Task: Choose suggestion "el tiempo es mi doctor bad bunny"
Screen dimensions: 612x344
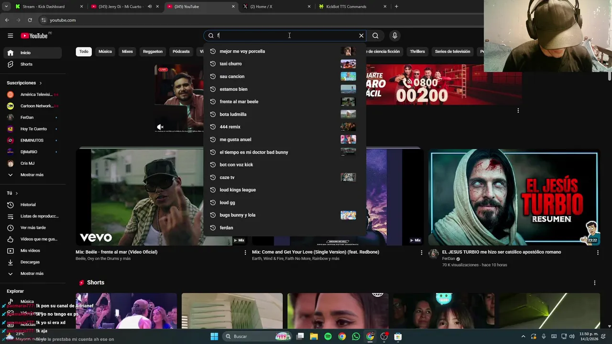Action: coord(284,152)
